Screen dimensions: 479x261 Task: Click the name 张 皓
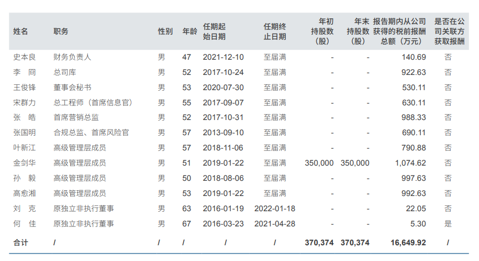[25, 117]
